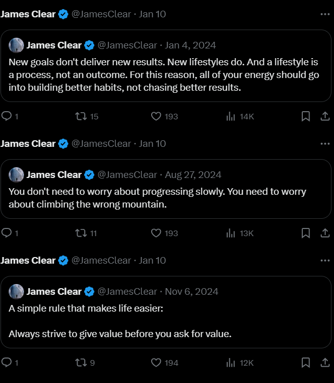The width and height of the screenshot is (334, 383).
Task: View analytics for the 12K views post
Action: click(x=230, y=363)
